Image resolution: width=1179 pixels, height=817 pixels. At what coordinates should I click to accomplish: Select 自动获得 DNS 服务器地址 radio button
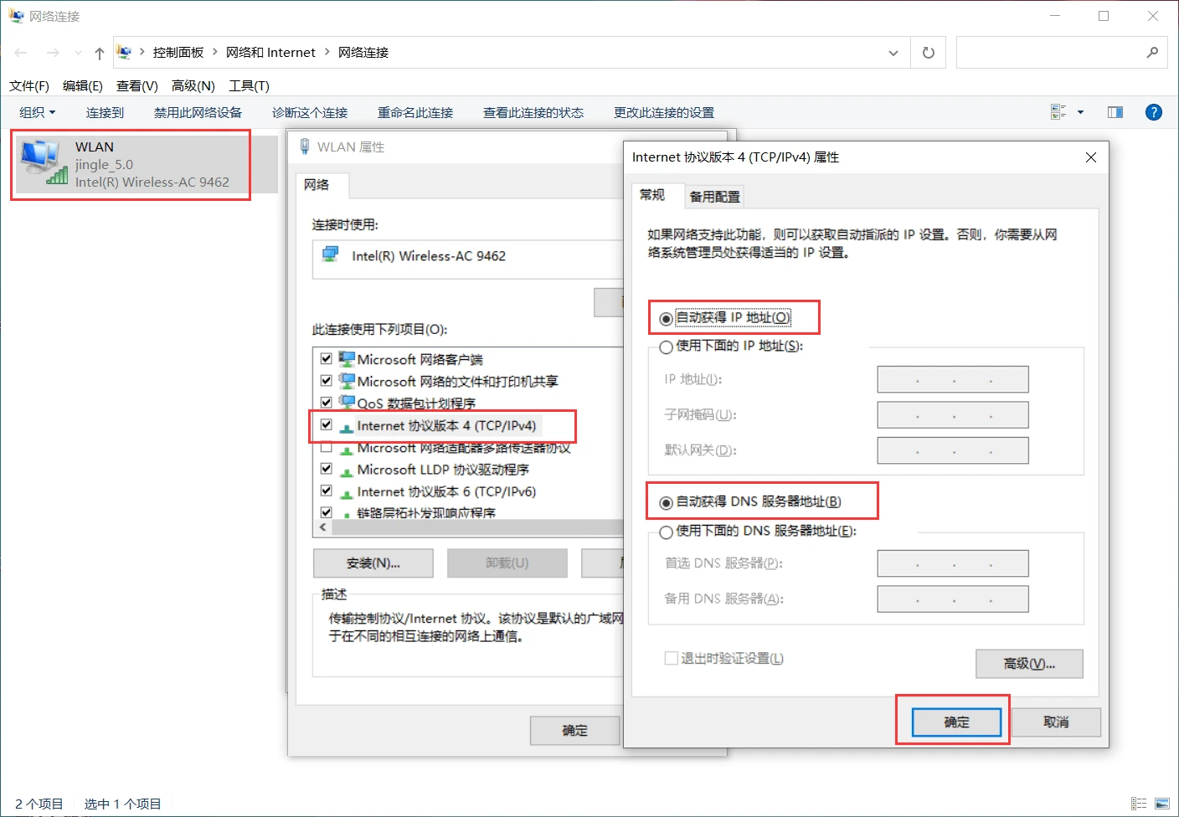pyautogui.click(x=666, y=502)
